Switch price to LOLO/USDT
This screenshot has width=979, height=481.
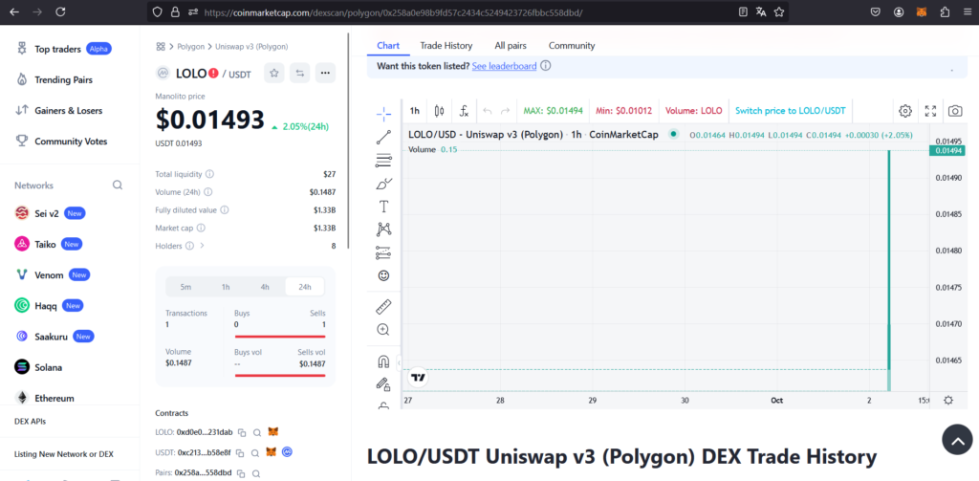pos(790,111)
